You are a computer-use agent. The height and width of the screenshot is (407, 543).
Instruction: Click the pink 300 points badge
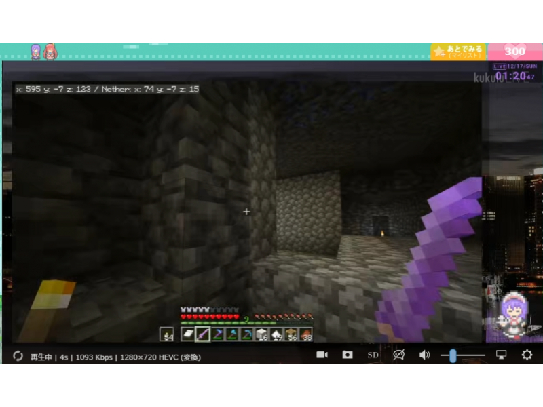(515, 52)
